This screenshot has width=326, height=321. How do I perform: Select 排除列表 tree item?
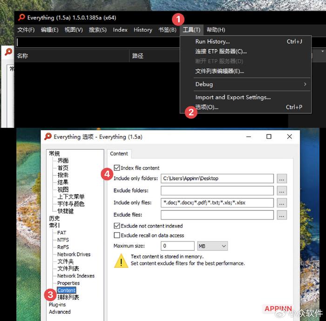click(68, 297)
